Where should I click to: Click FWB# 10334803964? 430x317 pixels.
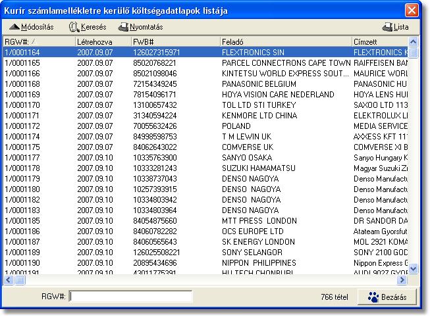click(155, 210)
